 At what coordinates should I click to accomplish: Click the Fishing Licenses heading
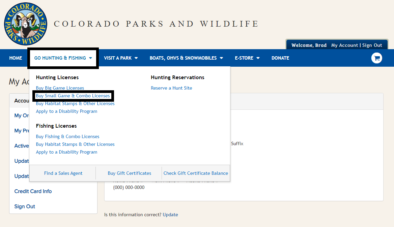[x=56, y=126]
